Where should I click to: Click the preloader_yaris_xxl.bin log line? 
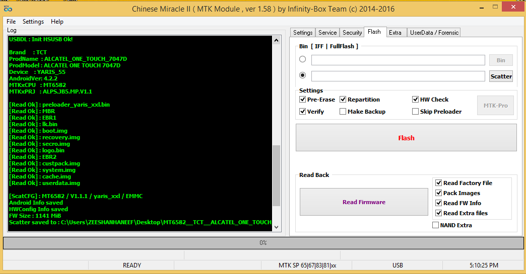(x=59, y=105)
